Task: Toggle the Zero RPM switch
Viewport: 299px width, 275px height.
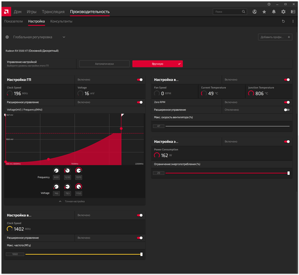Action: pos(287,102)
